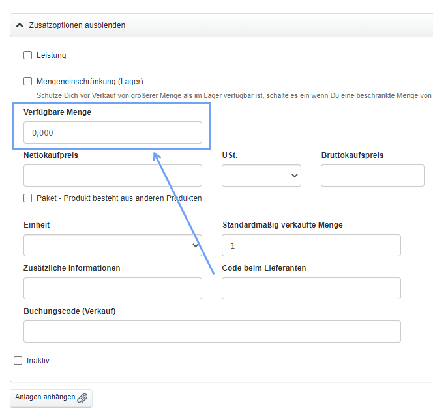Image resolution: width=433 pixels, height=413 pixels.
Task: Click the Mengeneinschränkung (Lager) label text
Action: 89,82
